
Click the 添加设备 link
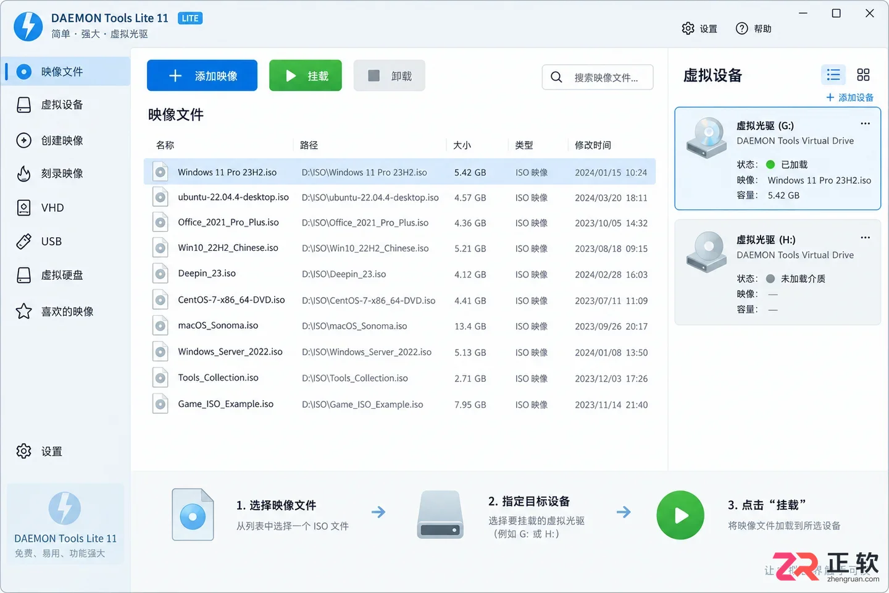(849, 98)
